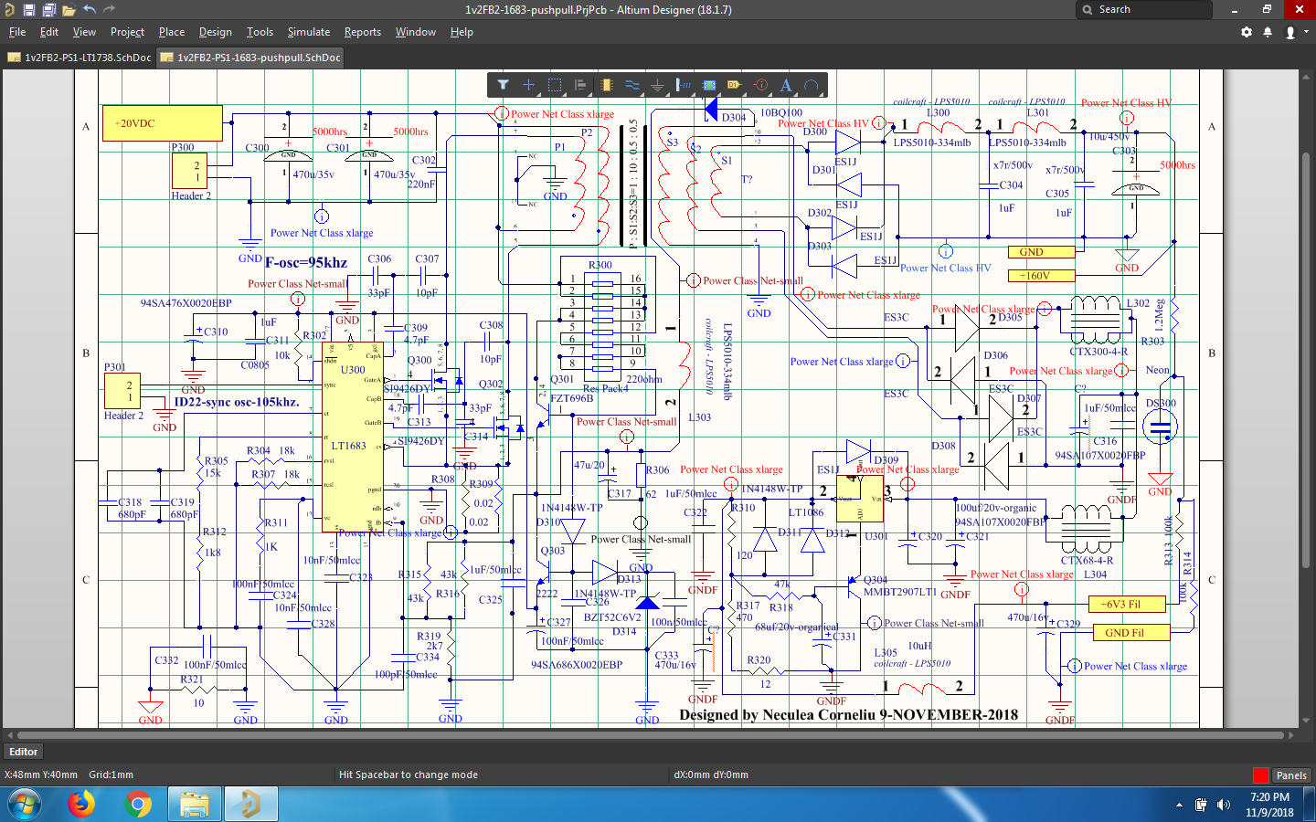
Task: Select the U301 LT1086 regulator
Action: [x=860, y=499]
